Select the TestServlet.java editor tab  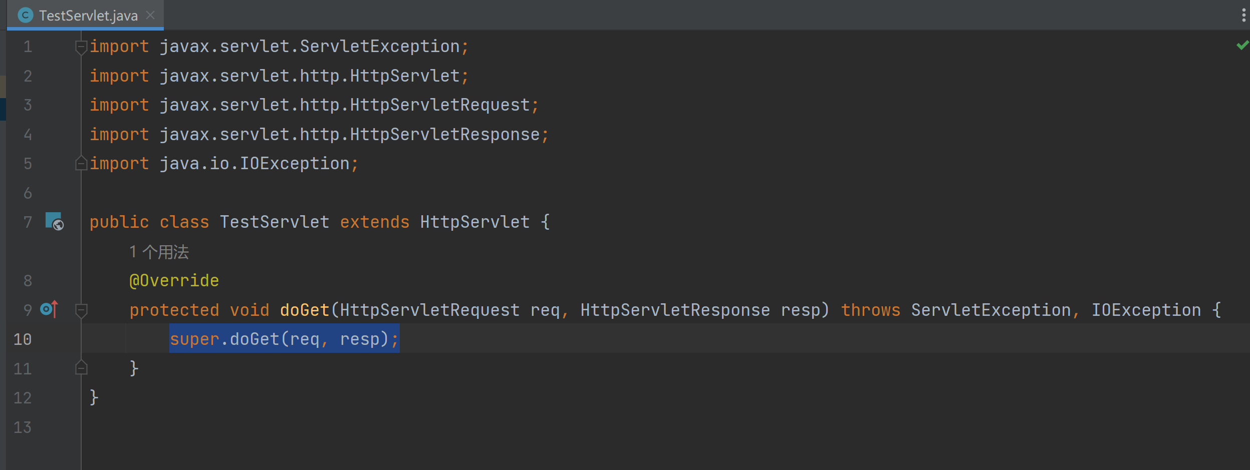pos(88,16)
